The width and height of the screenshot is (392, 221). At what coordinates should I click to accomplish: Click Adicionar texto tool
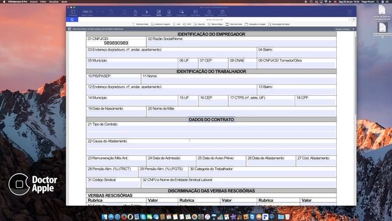pos(140,25)
